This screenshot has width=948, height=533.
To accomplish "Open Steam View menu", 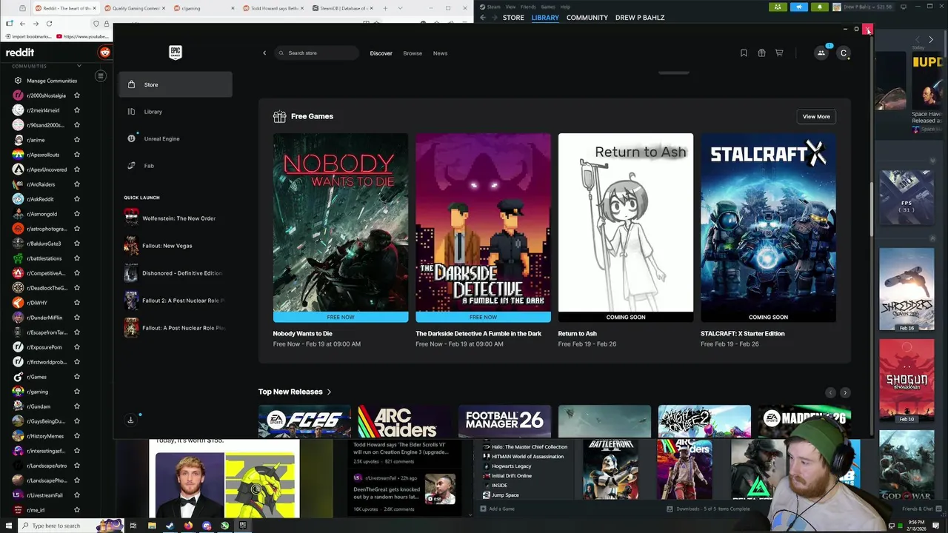I will pyautogui.click(x=510, y=7).
